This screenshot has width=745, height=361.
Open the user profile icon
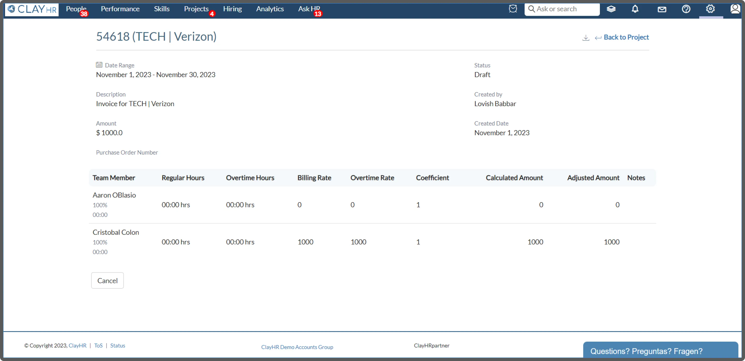point(735,9)
